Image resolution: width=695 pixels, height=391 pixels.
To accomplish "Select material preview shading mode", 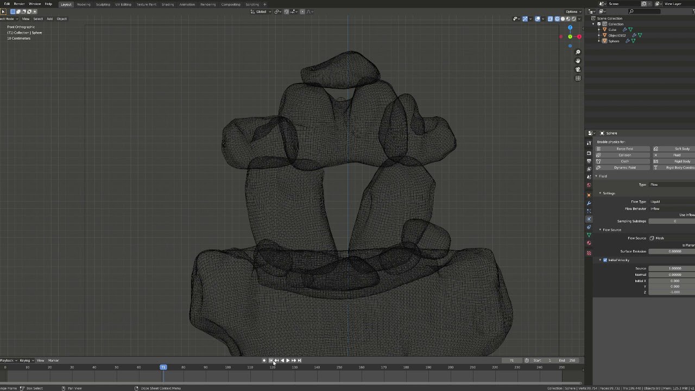I will pyautogui.click(x=568, y=19).
